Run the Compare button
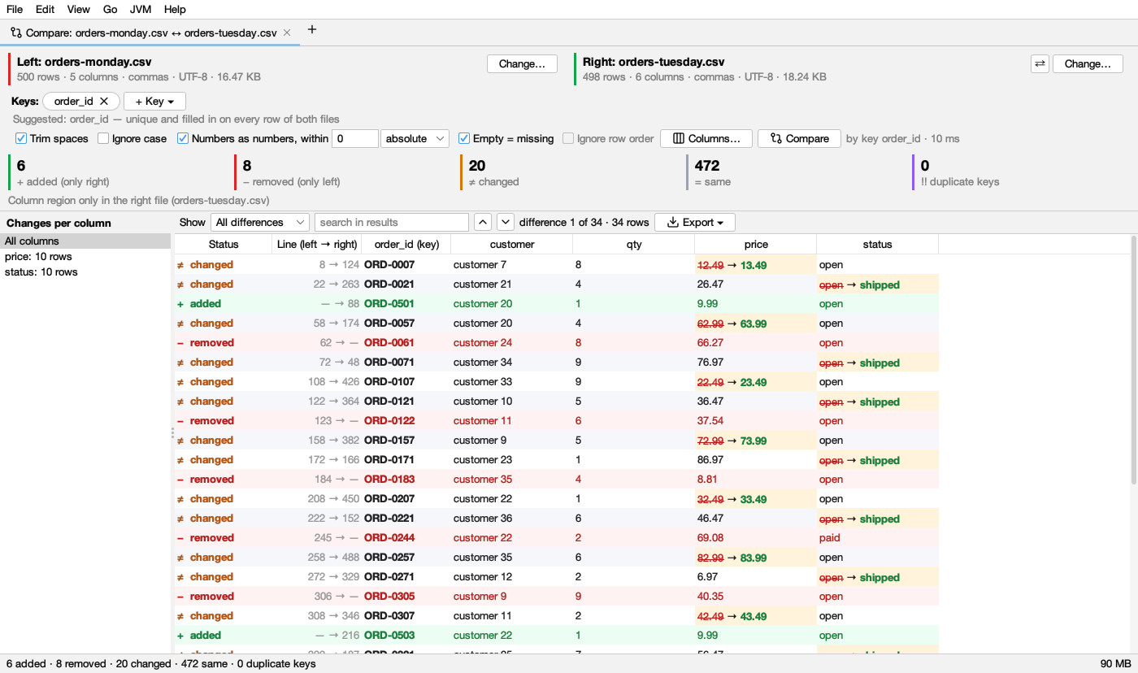Image resolution: width=1138 pixels, height=673 pixels. pos(799,138)
